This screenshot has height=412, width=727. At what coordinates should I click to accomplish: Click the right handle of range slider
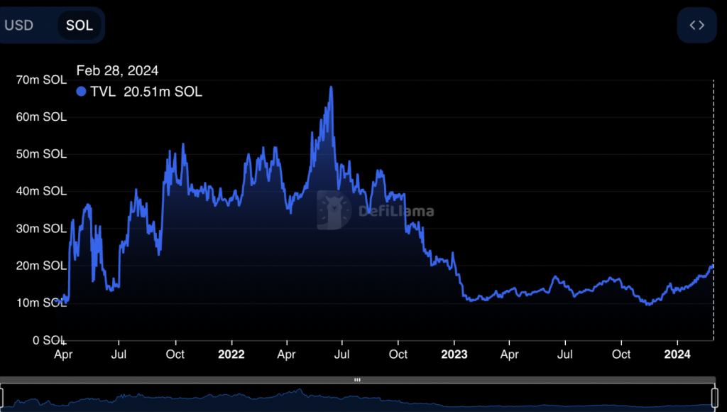point(714,396)
